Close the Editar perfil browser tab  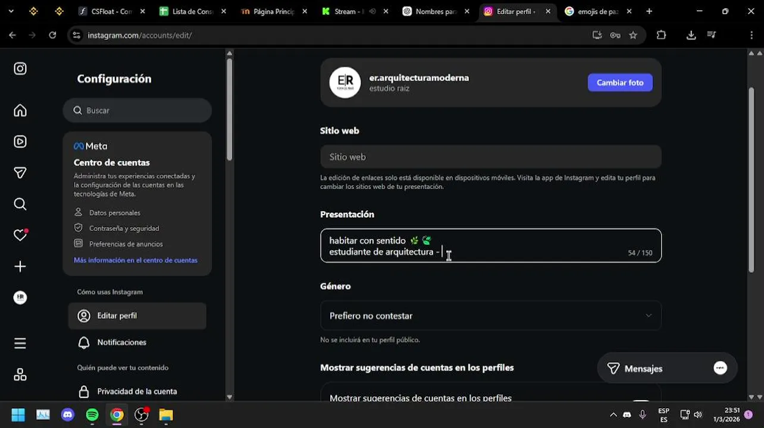pyautogui.click(x=548, y=11)
